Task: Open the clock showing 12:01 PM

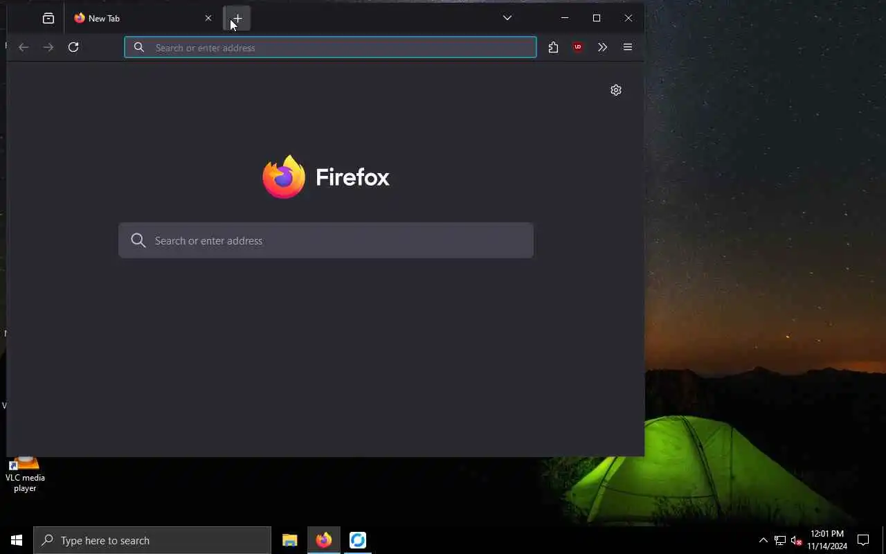Action: [x=827, y=540]
